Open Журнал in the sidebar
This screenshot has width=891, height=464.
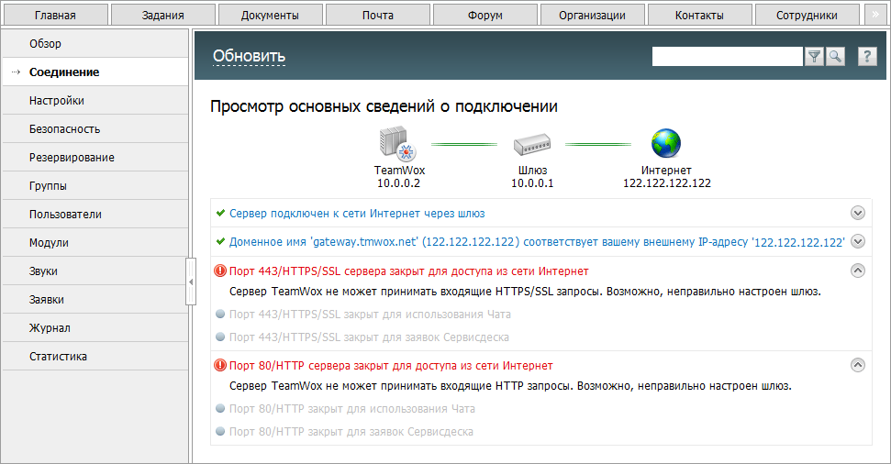pyautogui.click(x=95, y=327)
